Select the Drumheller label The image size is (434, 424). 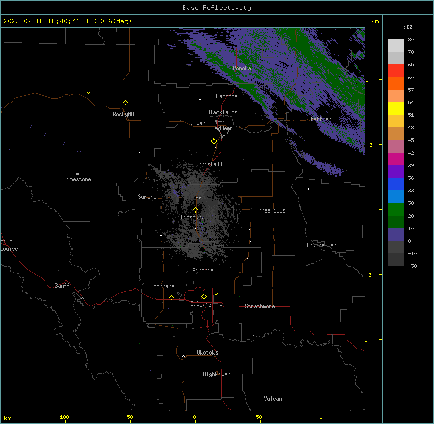coord(321,245)
